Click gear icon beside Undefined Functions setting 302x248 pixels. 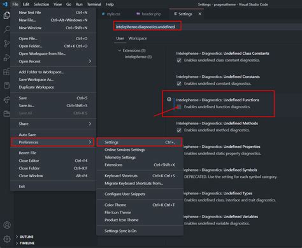(169, 99)
